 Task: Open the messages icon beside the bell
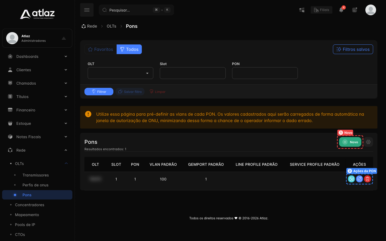[355, 10]
